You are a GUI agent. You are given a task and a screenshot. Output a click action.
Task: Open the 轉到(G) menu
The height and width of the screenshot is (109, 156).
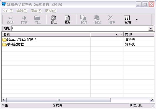pyautogui.click(x=51, y=11)
